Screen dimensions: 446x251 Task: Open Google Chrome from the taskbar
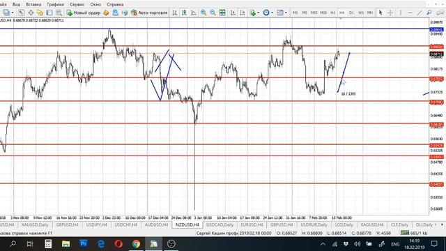(136, 244)
